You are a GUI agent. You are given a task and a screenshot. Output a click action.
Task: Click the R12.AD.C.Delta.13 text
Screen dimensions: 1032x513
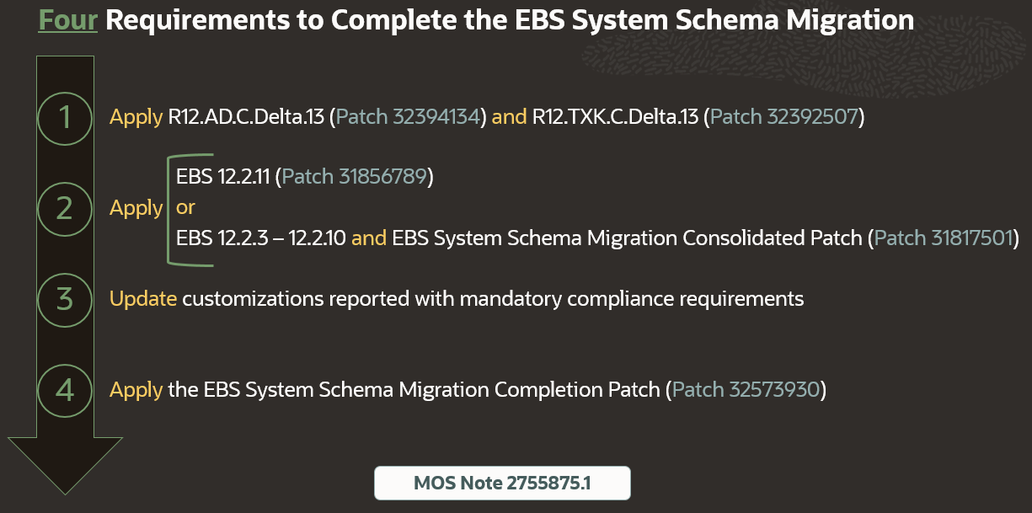tap(246, 117)
